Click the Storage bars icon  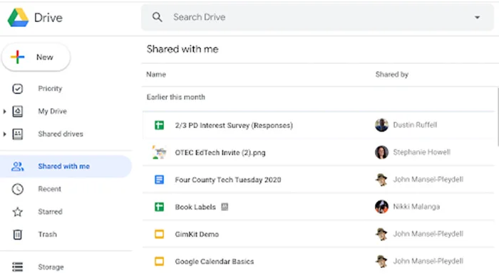click(18, 267)
